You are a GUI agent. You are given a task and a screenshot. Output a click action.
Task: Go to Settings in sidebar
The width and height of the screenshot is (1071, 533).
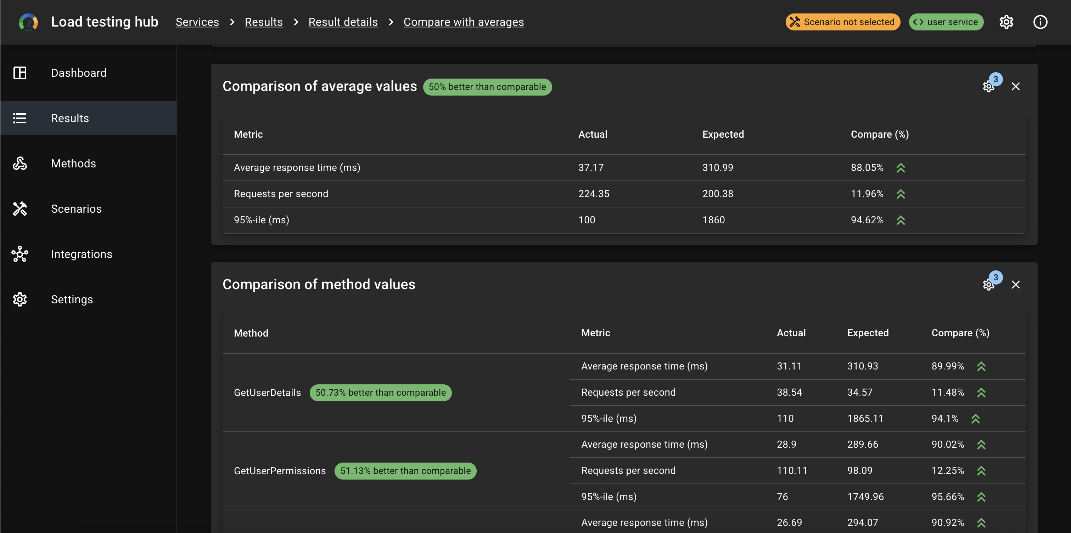(89, 299)
